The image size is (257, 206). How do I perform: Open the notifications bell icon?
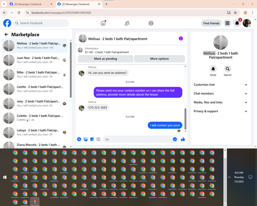point(237,23)
